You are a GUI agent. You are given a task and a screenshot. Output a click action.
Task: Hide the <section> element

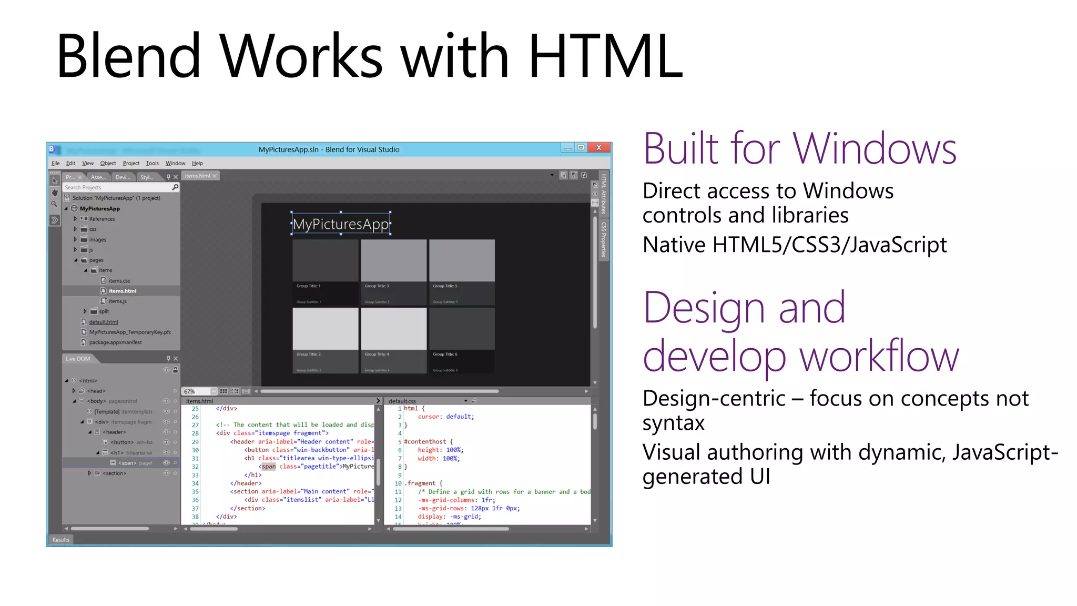(x=166, y=473)
